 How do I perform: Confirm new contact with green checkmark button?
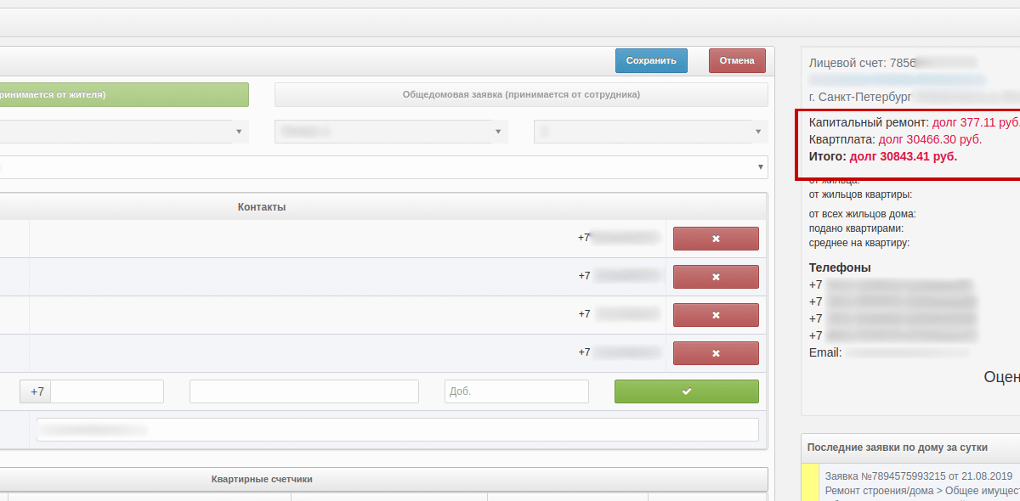click(686, 391)
